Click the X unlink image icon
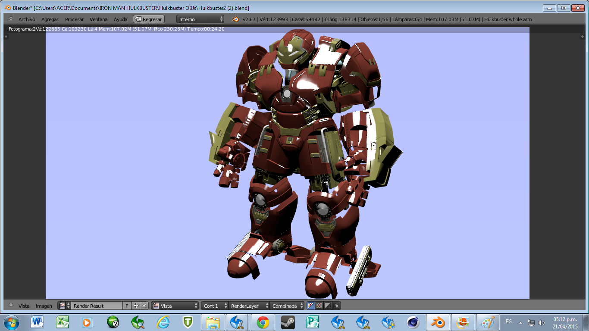The image size is (589, 331). pos(144,306)
